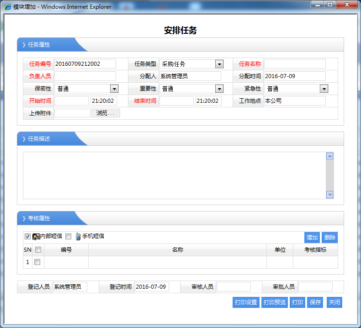361x328 pixels.
Task: Toggle the select-all checkbox in the table header
Action: [x=38, y=250]
